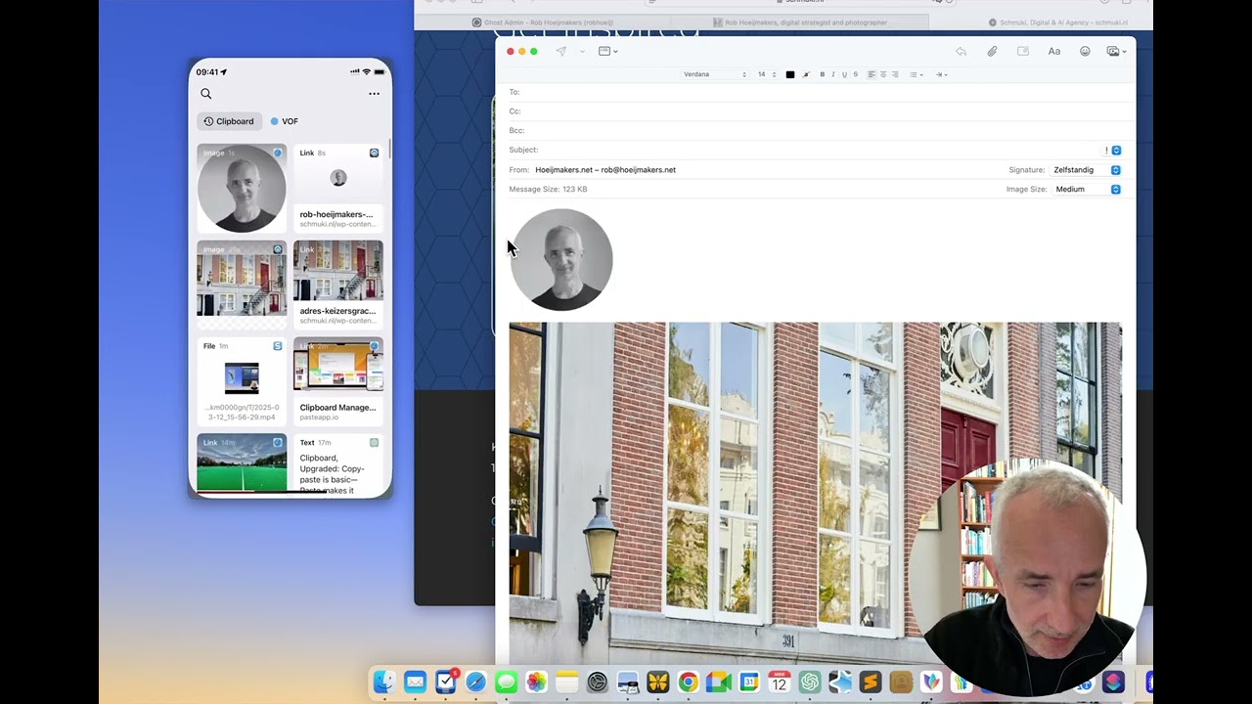Switch to Rob Hoeijmakers digital strategist tab
The height and width of the screenshot is (704, 1252).
[x=800, y=22]
